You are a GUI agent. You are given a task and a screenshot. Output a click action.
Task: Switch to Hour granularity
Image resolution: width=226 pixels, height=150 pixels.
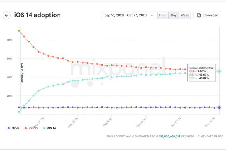[x=163, y=15]
